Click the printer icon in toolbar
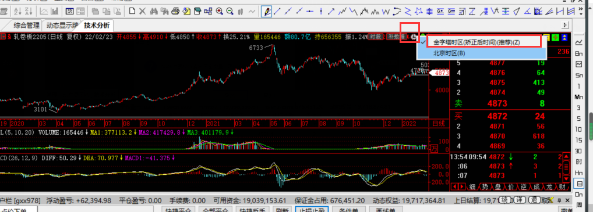This screenshot has height=212, width=593. click(175, 11)
